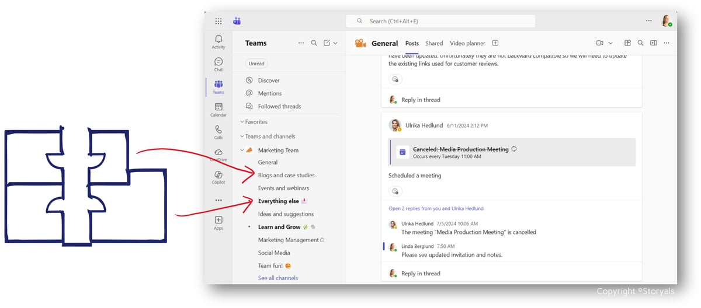Switch to the Video planner tab
This screenshot has height=308, width=701.
[467, 43]
